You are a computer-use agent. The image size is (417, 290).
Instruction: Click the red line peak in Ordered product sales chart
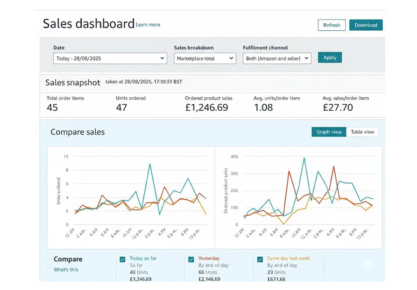(x=333, y=166)
